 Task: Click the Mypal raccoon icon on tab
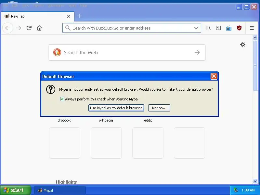7,16
